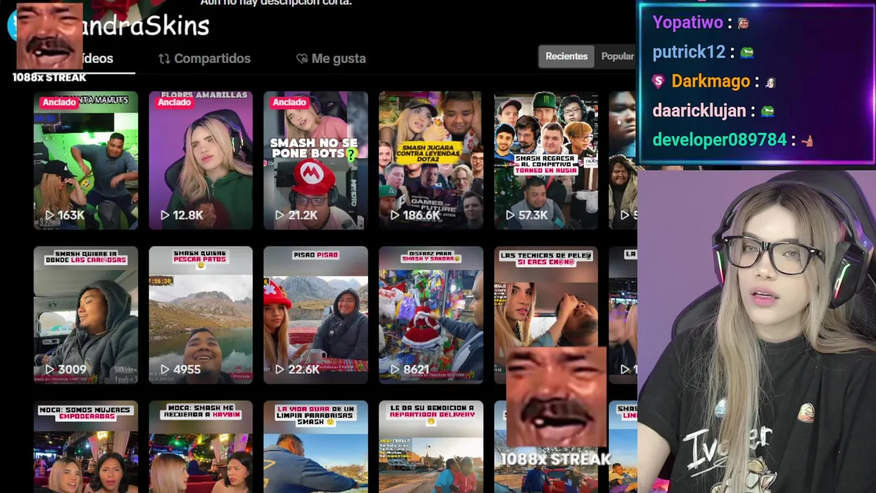Click the Darkmago username in chat
Image resolution: width=876 pixels, height=493 pixels.
coord(710,81)
